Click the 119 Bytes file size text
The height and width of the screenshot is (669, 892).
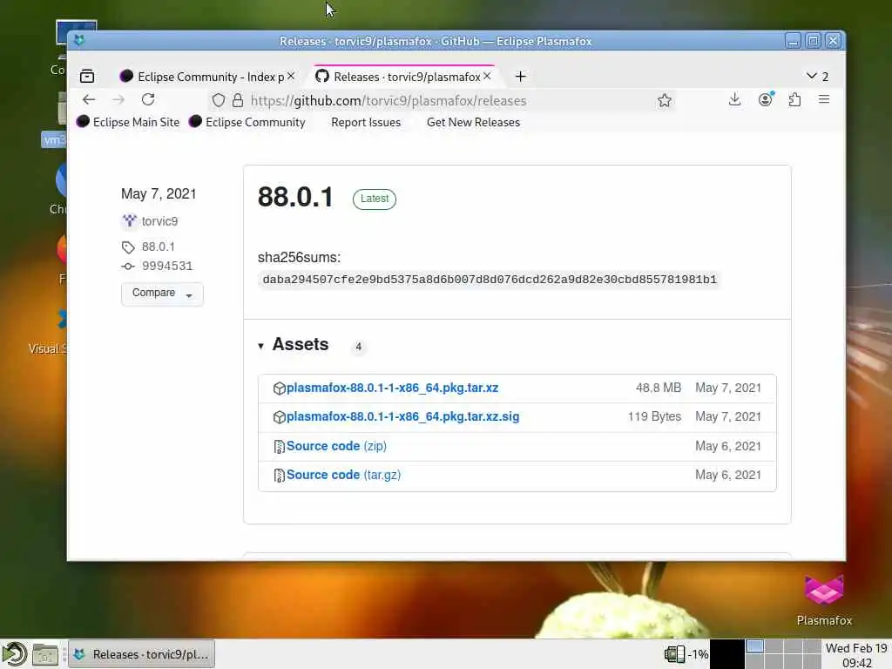click(x=654, y=417)
